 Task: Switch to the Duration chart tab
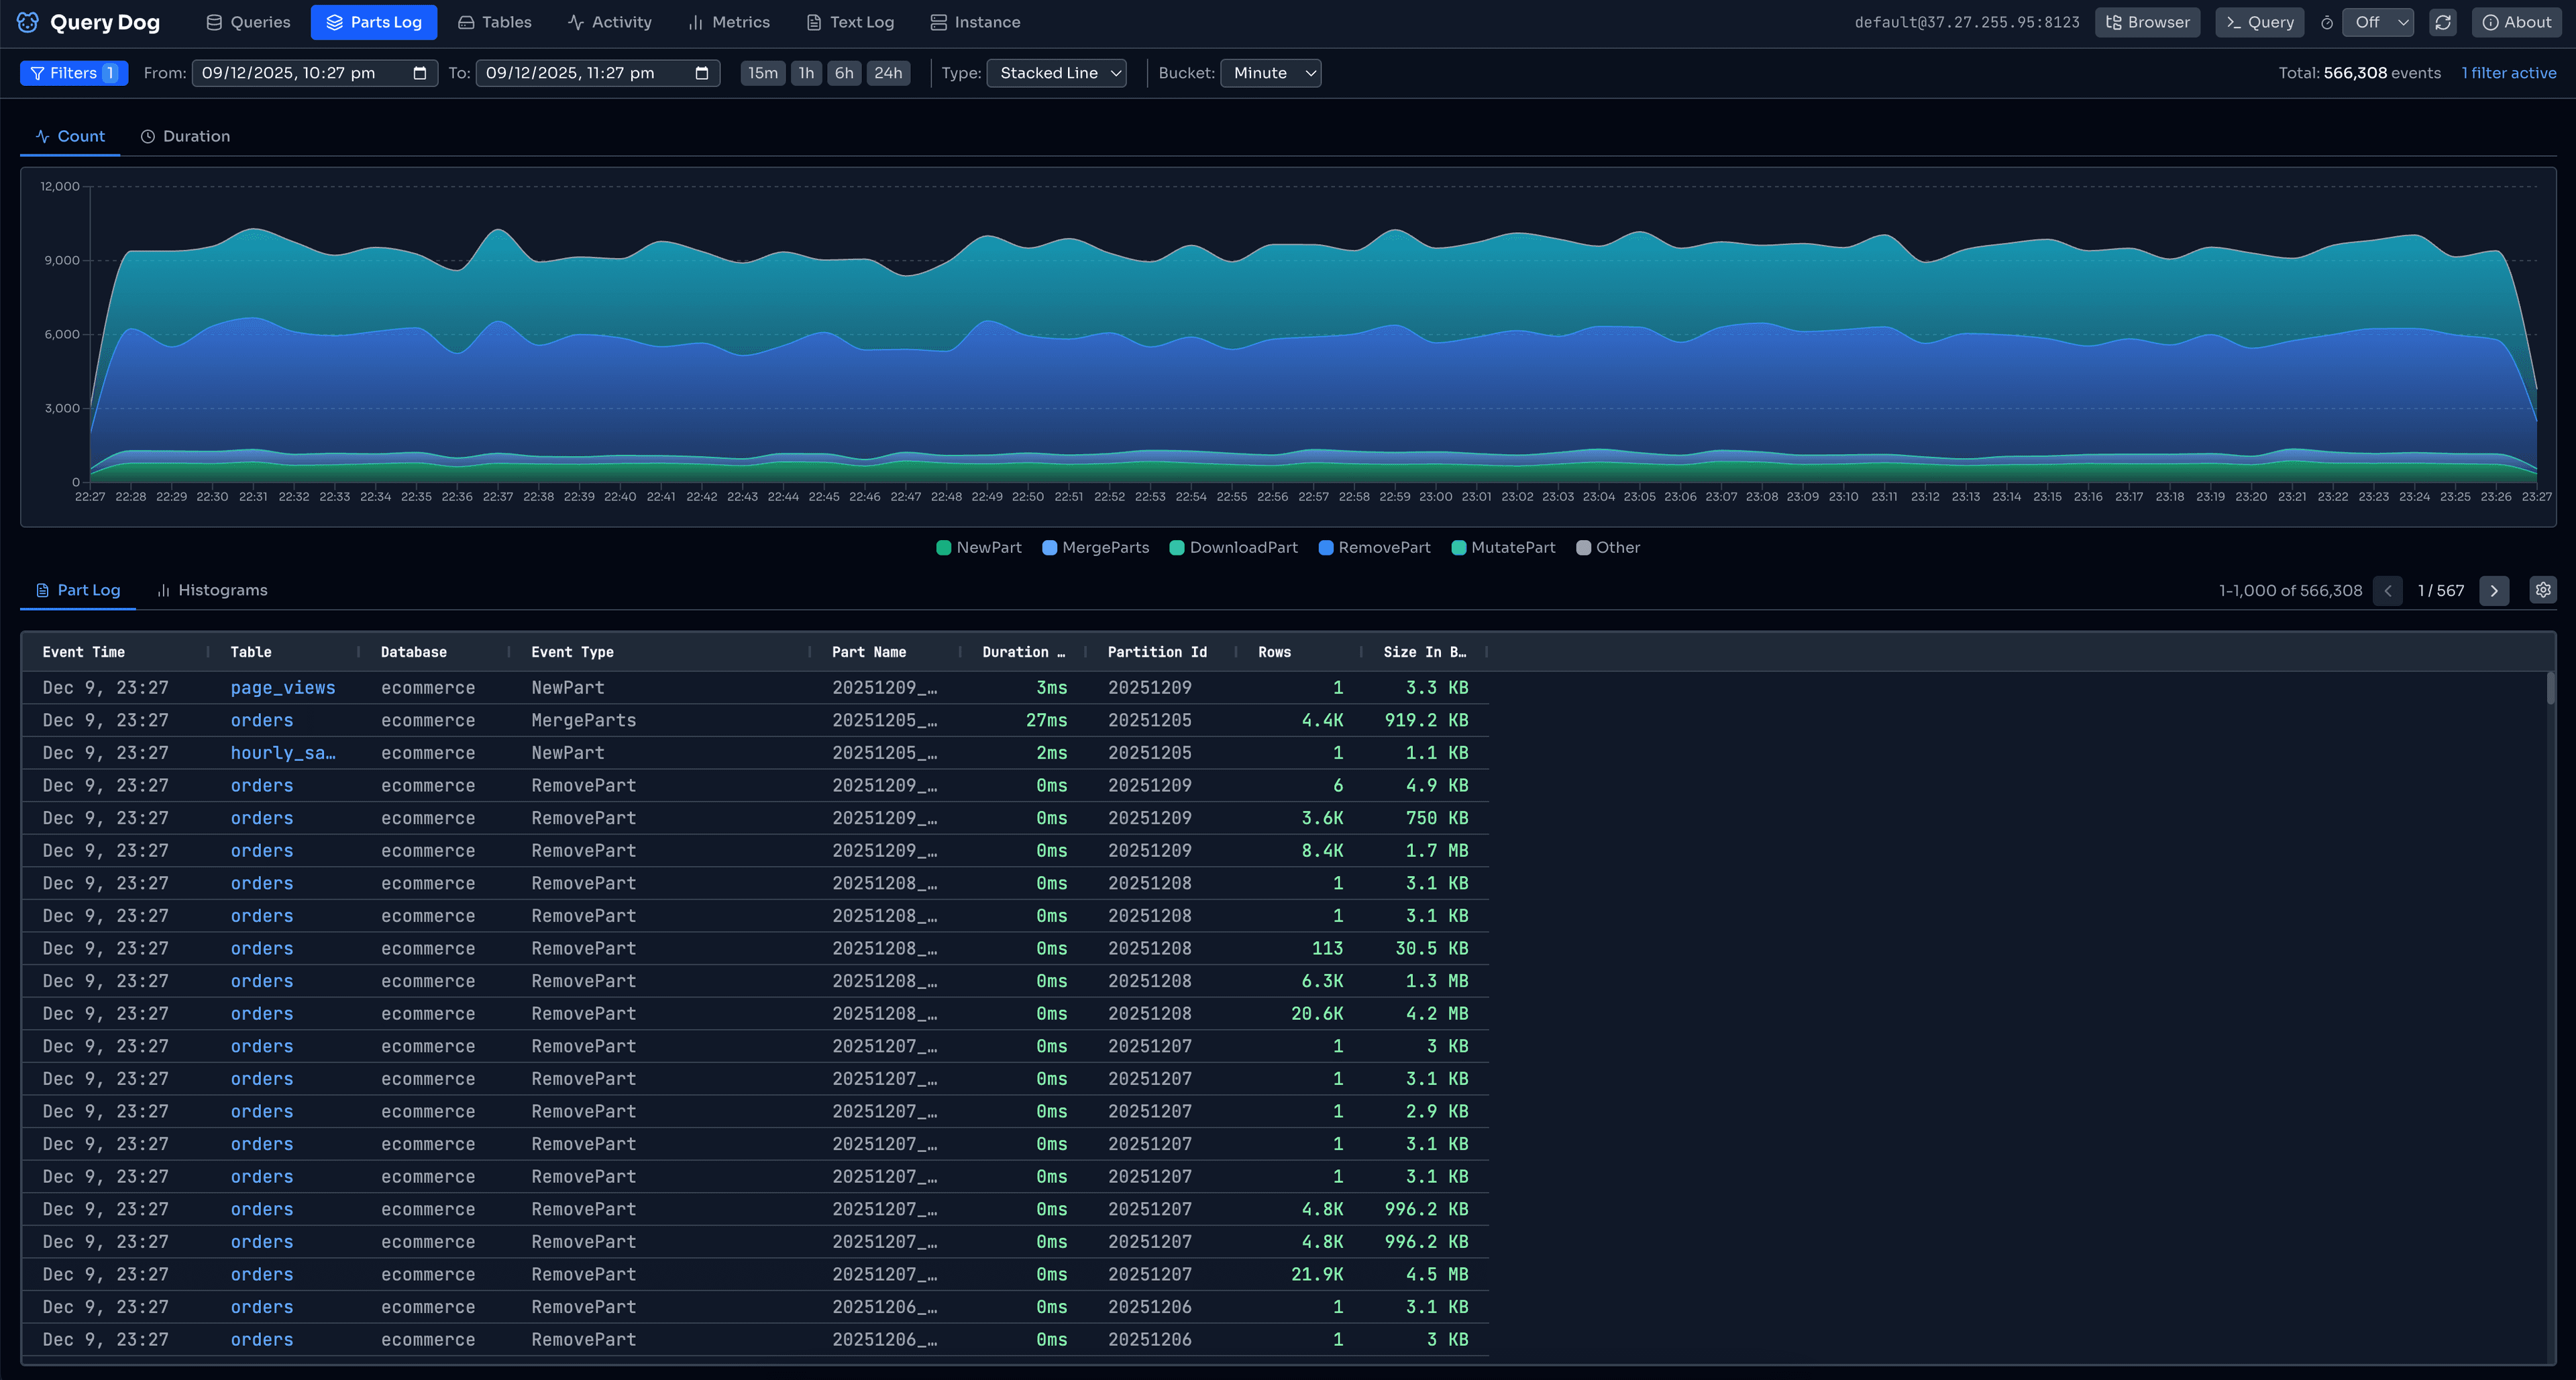(x=185, y=136)
